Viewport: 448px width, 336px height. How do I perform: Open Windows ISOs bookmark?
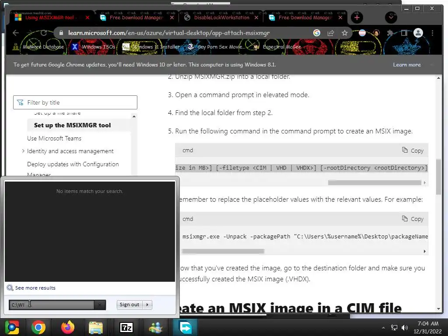pyautogui.click(x=94, y=47)
